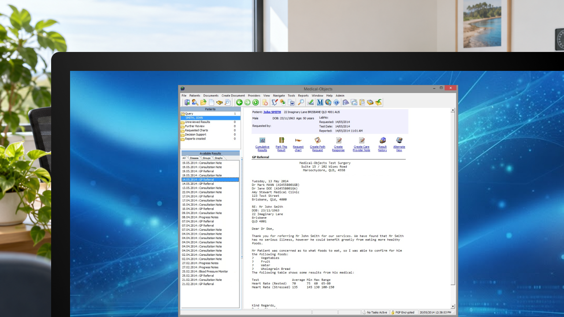Screen dimensions: 564x317
Task: Click the blue diamond info toolbar icon
Action: pyautogui.click(x=336, y=103)
